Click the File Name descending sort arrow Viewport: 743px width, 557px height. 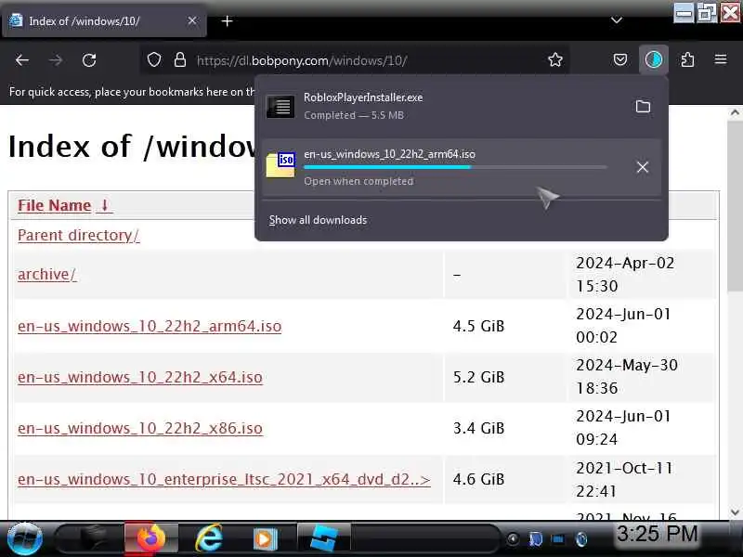coord(105,205)
